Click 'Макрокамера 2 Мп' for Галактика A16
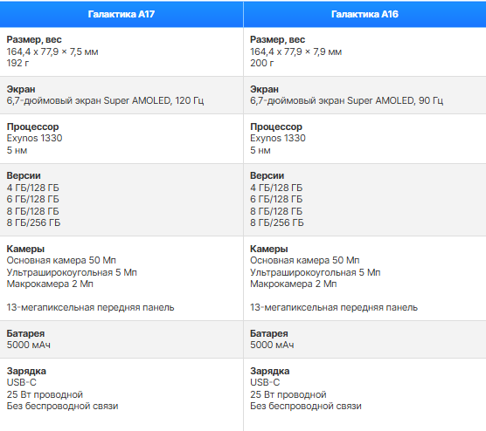The height and width of the screenshot is (431, 486). coord(294,284)
